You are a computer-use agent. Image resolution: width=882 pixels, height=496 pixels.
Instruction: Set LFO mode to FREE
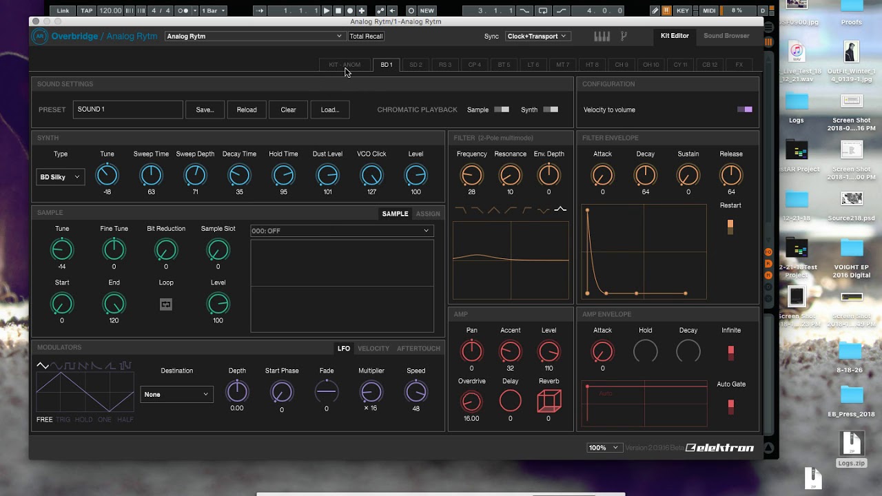coord(45,420)
